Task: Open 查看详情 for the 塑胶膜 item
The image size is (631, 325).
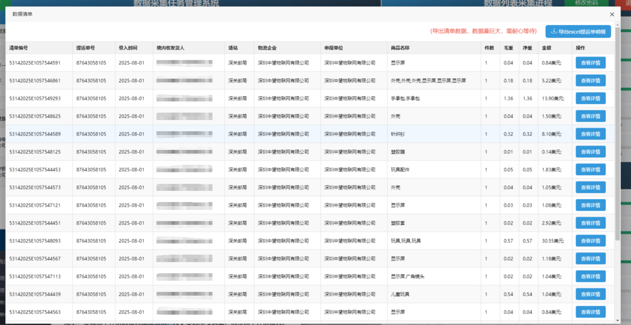Action: (590, 152)
